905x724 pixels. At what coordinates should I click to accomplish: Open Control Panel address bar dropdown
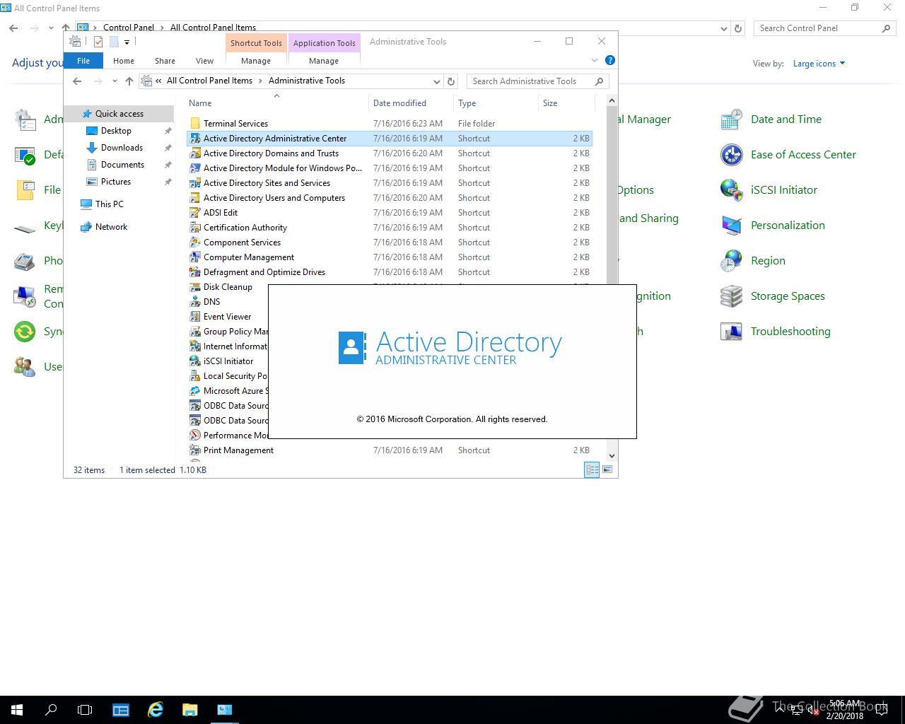point(723,28)
